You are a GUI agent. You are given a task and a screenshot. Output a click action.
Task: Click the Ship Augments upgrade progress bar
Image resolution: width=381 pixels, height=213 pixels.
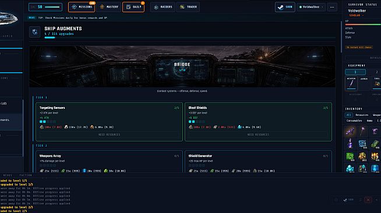(190, 38)
